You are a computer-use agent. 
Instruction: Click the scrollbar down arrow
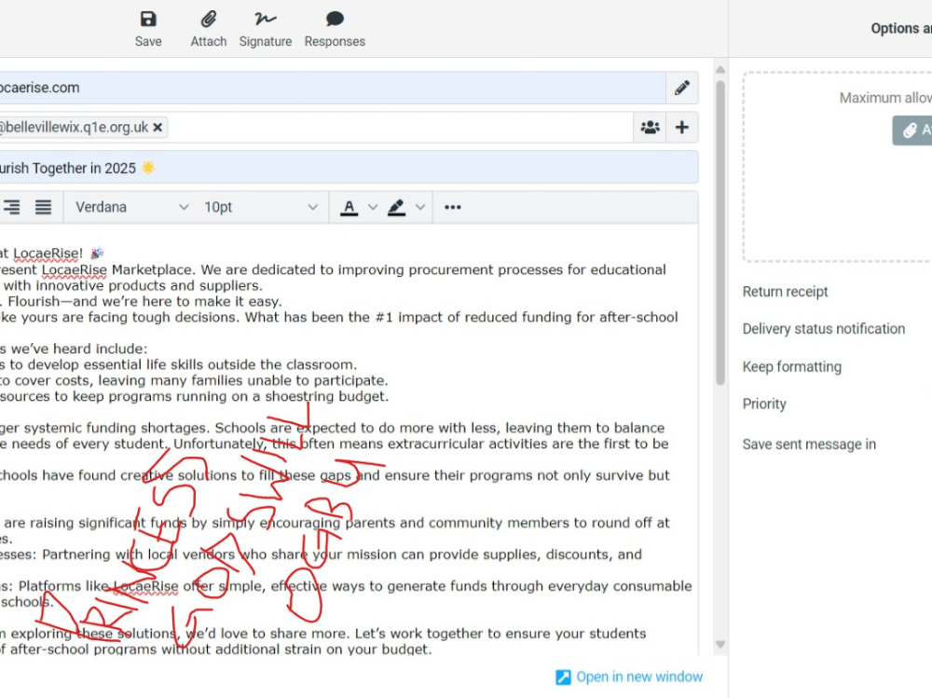pyautogui.click(x=720, y=645)
